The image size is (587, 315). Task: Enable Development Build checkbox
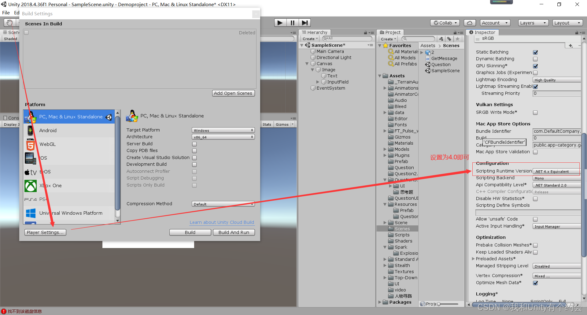[x=194, y=165]
